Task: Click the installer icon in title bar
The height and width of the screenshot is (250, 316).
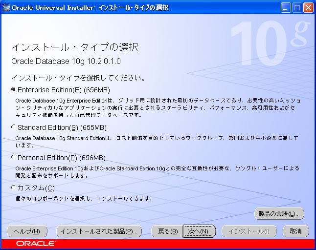Action: pos(6,8)
